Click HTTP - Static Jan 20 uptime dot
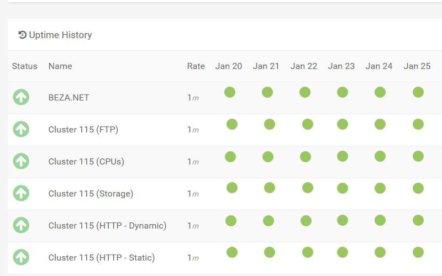Screen dimensions: 442x276 pyautogui.click(x=232, y=252)
